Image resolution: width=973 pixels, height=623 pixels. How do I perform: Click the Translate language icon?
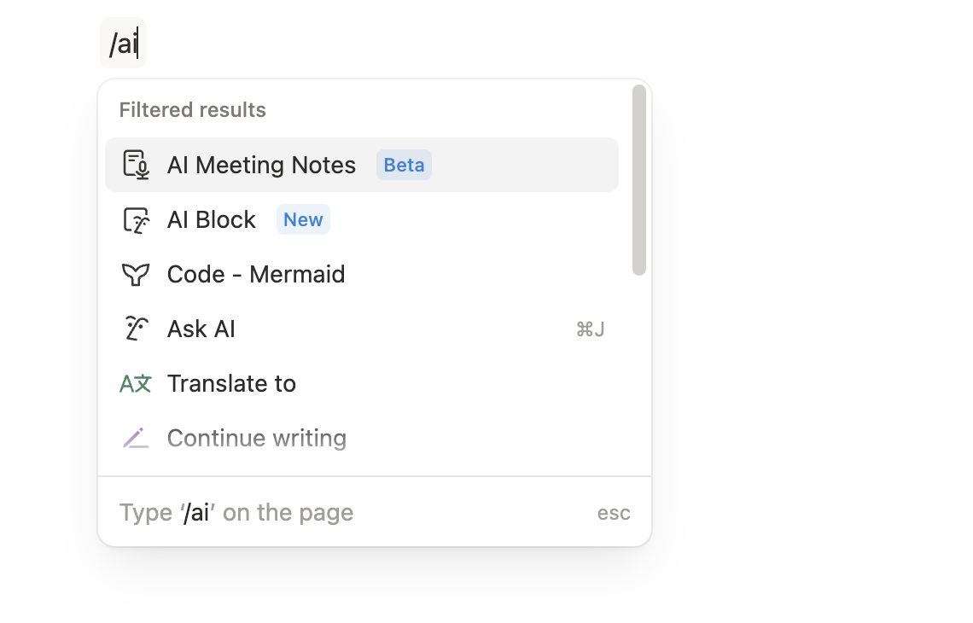point(136,384)
